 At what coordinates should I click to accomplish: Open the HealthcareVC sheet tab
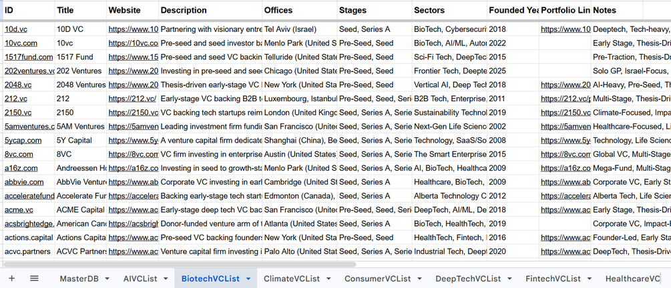(x=632, y=279)
